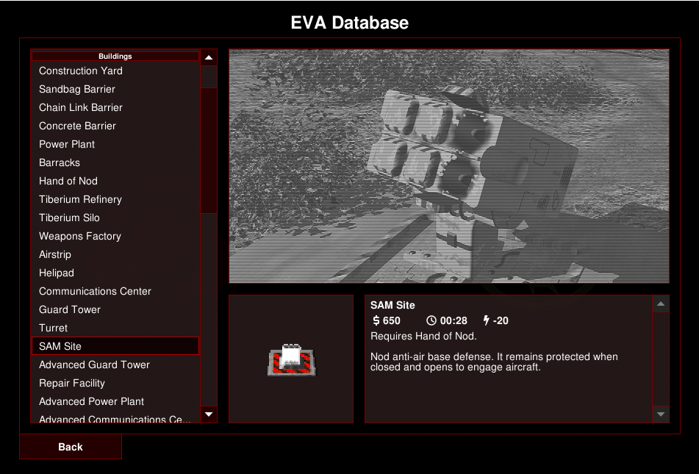
Task: Select Communications Center in the list
Action: [x=115, y=291]
